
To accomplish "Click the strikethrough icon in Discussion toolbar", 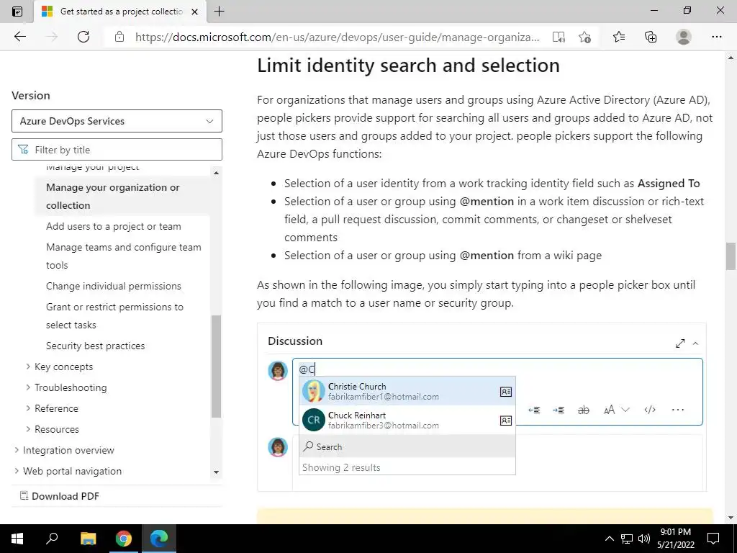I will [x=583, y=410].
